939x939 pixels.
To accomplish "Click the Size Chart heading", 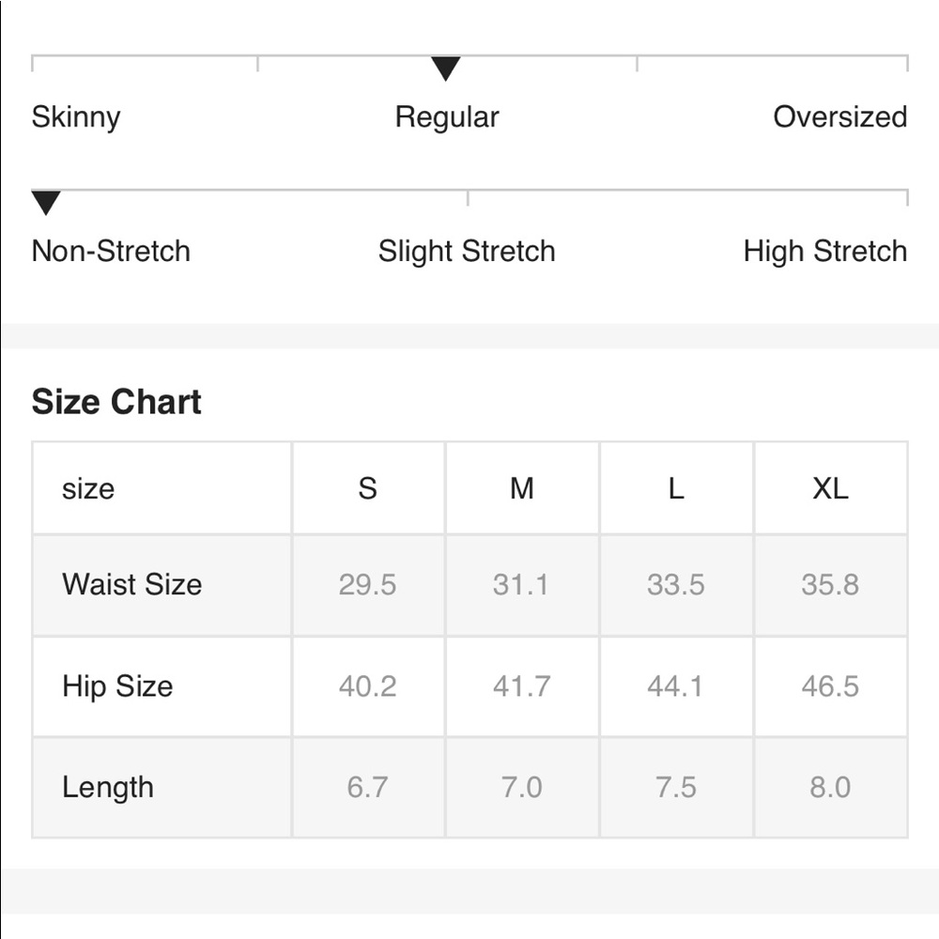I will (116, 402).
